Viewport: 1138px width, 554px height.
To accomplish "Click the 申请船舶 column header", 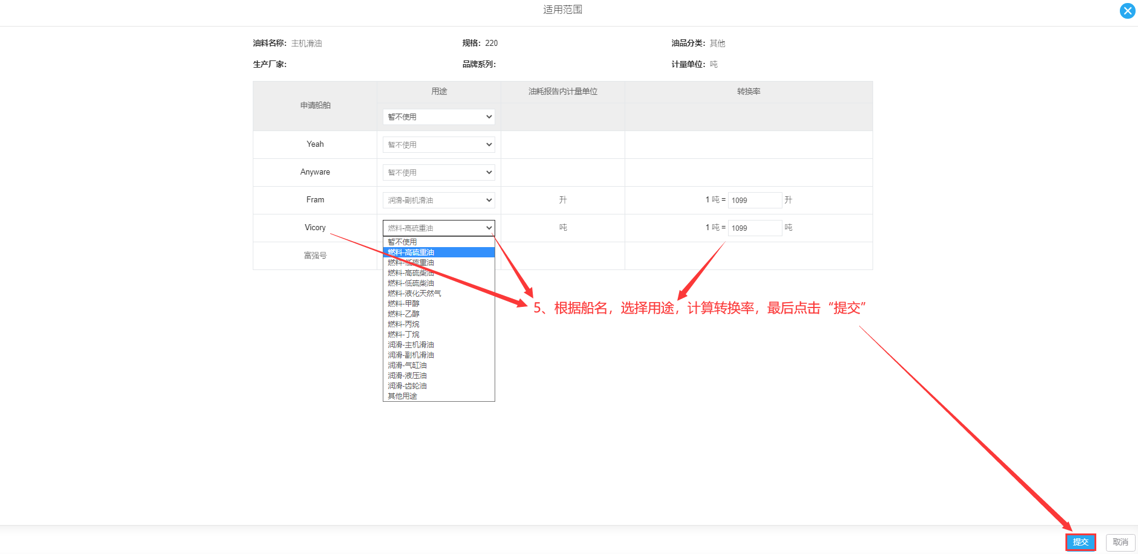I will (x=315, y=105).
